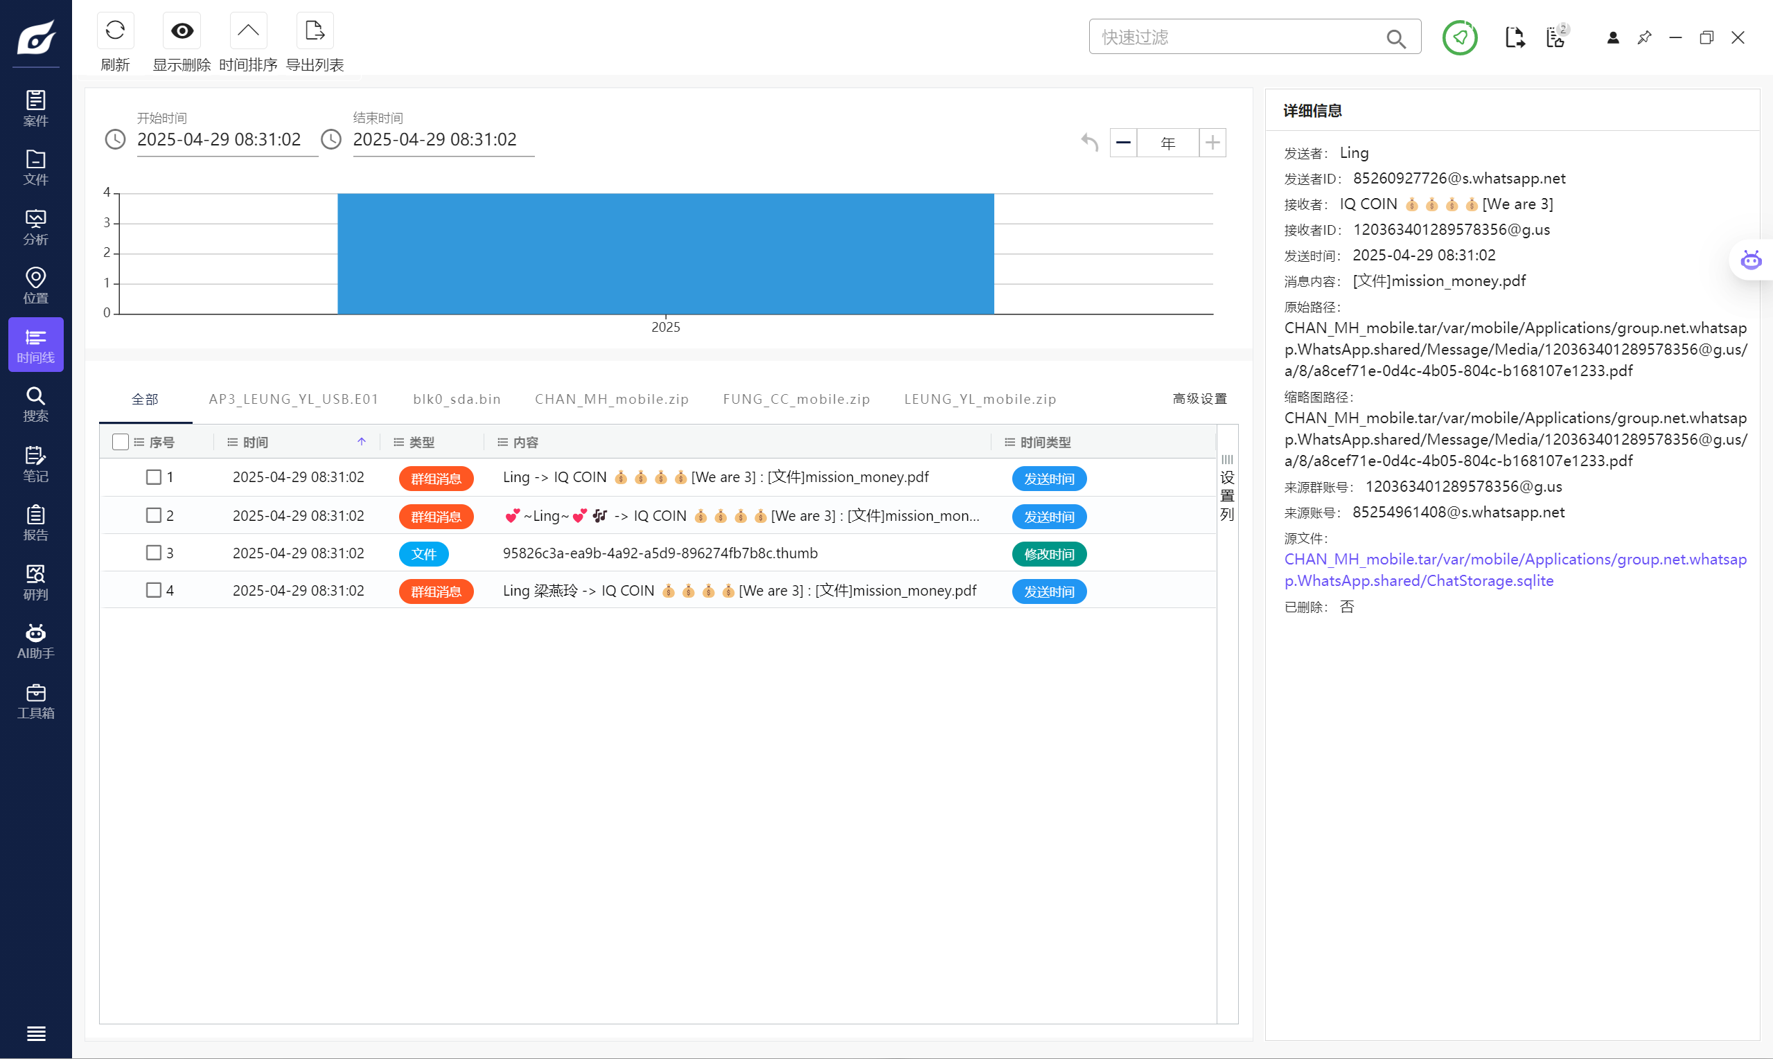
Task: Open the Analysis (分析) sidebar section
Action: (x=36, y=226)
